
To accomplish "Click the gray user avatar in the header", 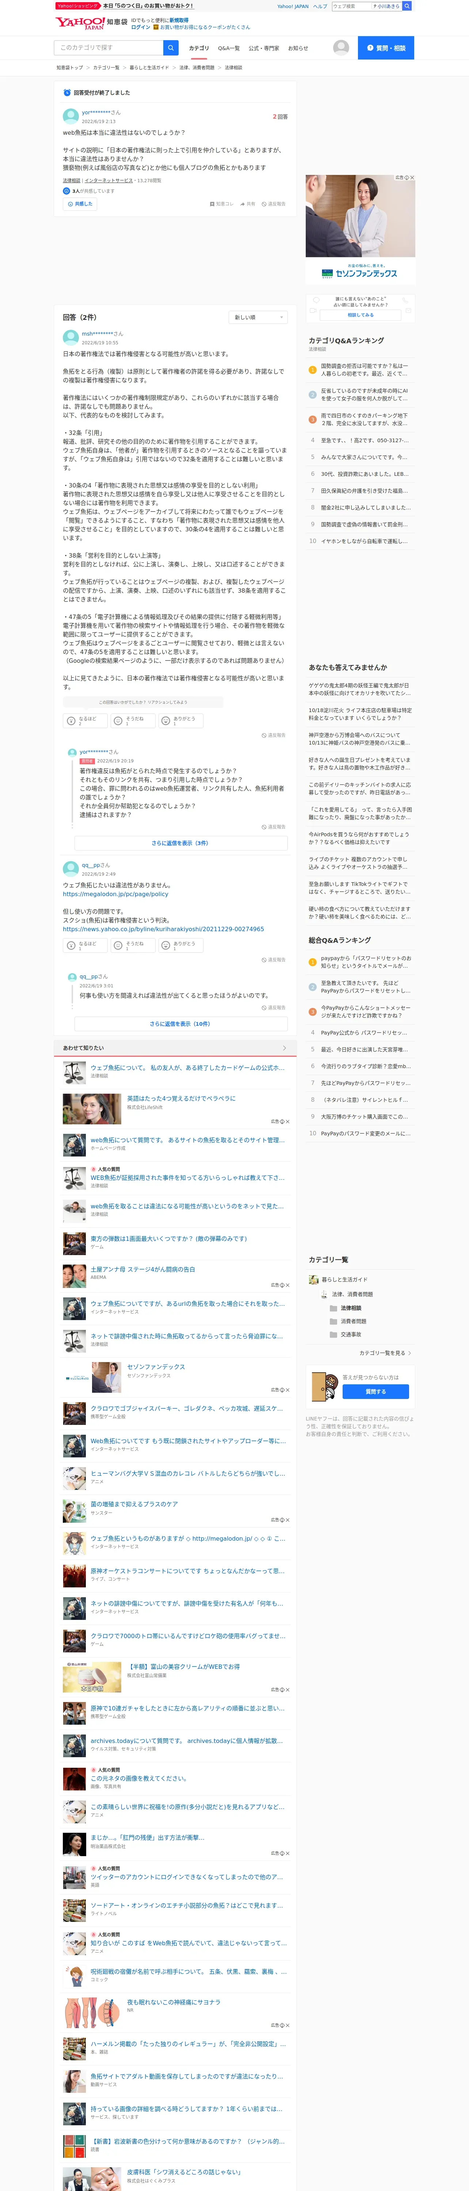I will click(340, 47).
